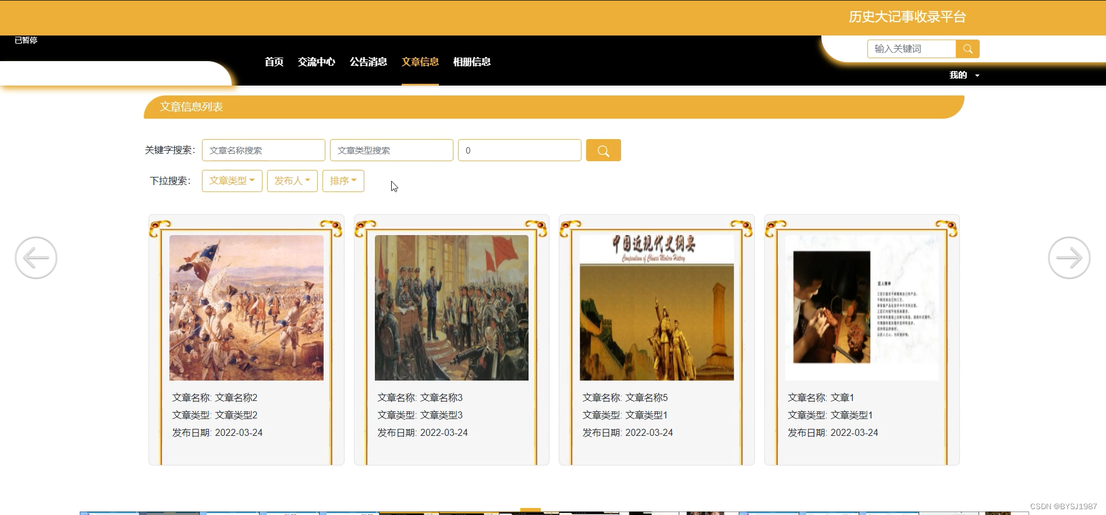This screenshot has height=515, width=1106.
Task: Expand the 我的 user dropdown
Action: 964,75
